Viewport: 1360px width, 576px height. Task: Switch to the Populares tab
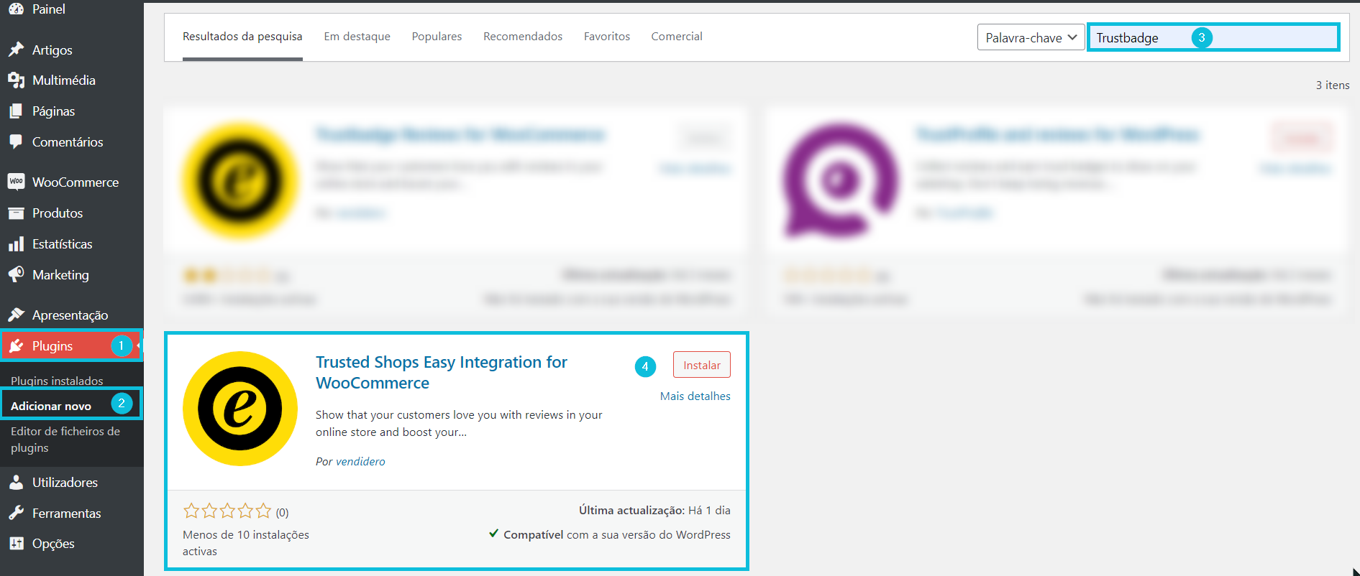437,37
